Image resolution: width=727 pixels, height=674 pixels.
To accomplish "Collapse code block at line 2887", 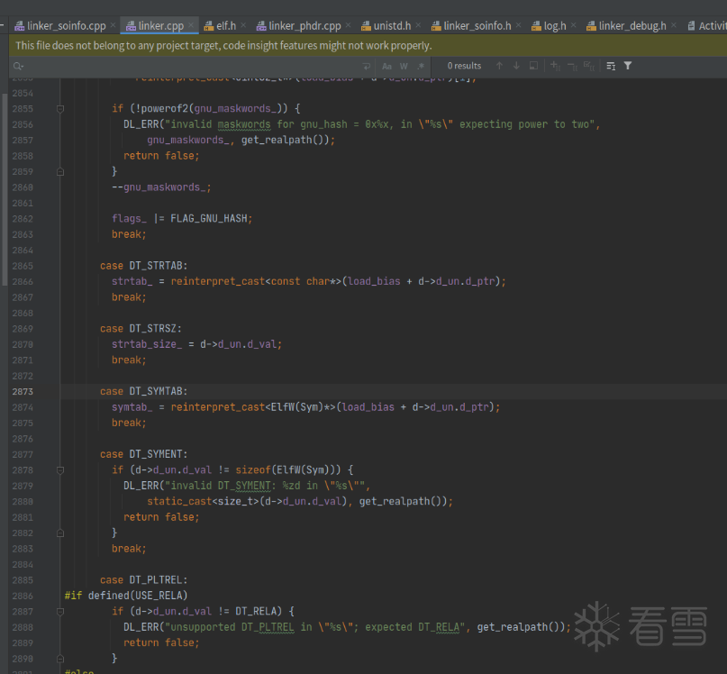I will (x=60, y=611).
